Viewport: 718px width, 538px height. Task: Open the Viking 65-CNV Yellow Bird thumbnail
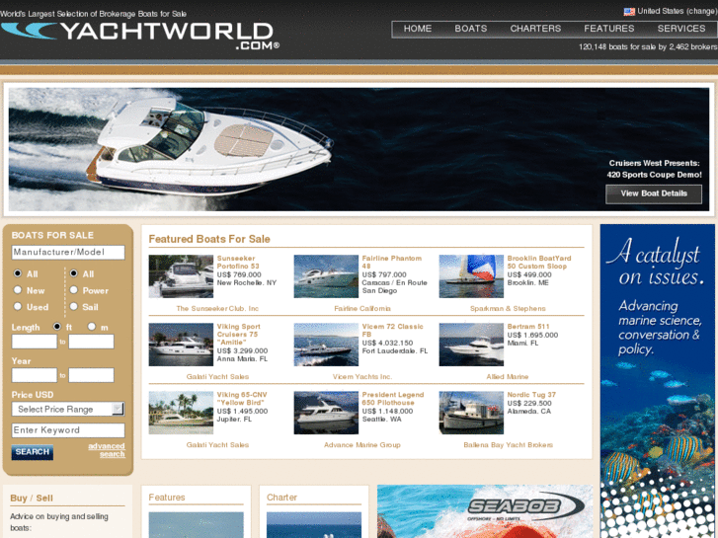181,413
